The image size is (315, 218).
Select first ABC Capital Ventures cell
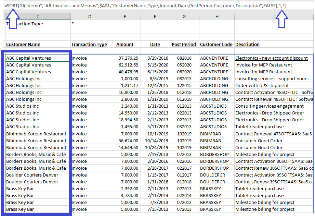pos(37,58)
